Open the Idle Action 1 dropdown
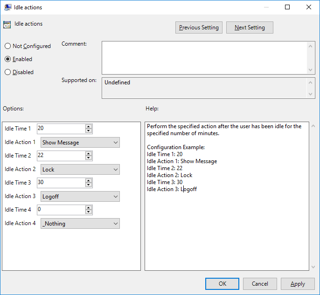Viewport: 320px width, 295px height. [x=80, y=143]
